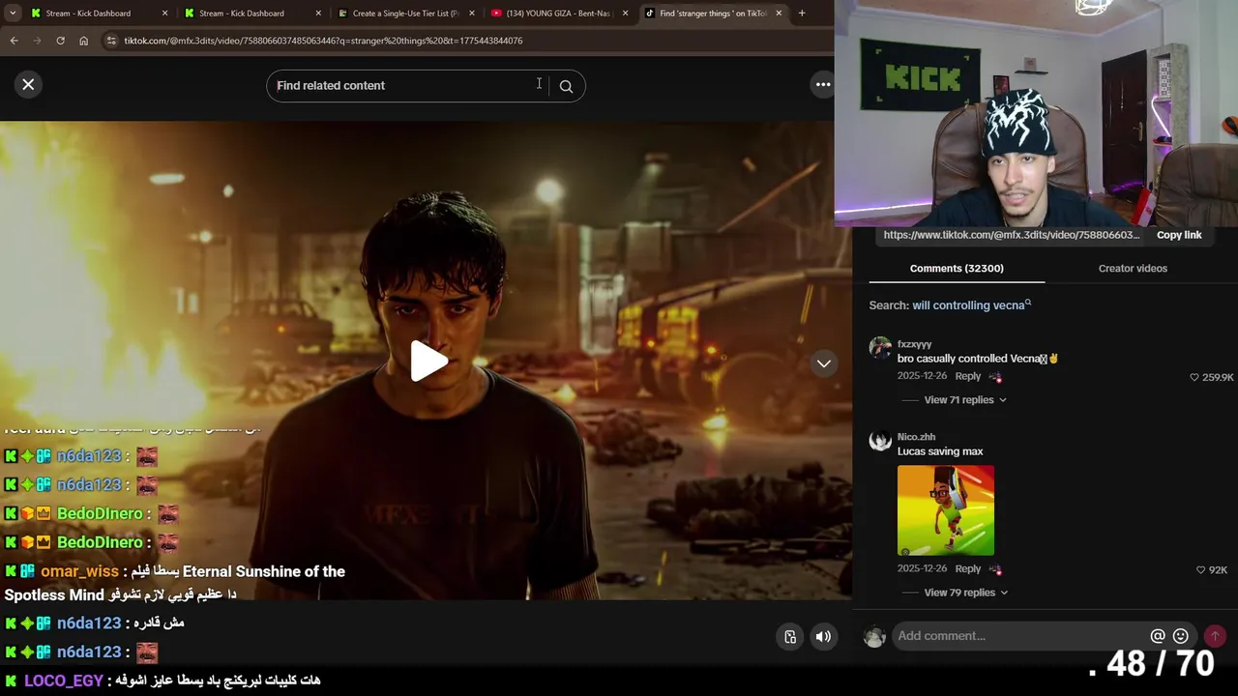Click the Share-forward icon beside fxzxyyy Reply
This screenshot has width=1238, height=696.
(x=995, y=377)
